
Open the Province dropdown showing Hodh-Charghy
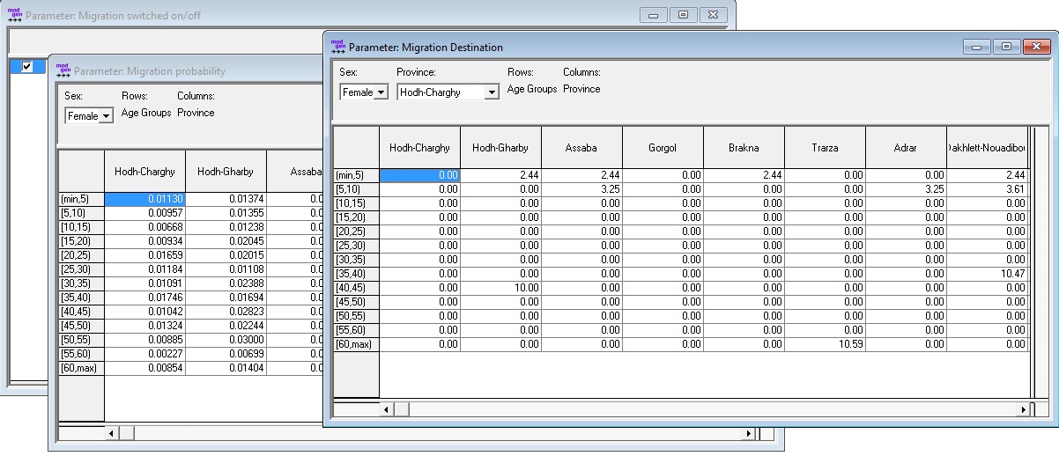tap(448, 92)
